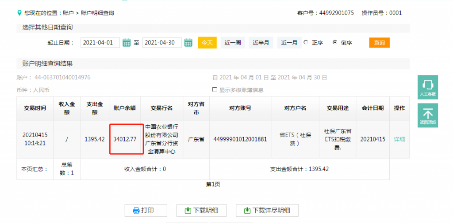Click 对方省市 column header
The height and width of the screenshot is (223, 453).
tap(196, 108)
